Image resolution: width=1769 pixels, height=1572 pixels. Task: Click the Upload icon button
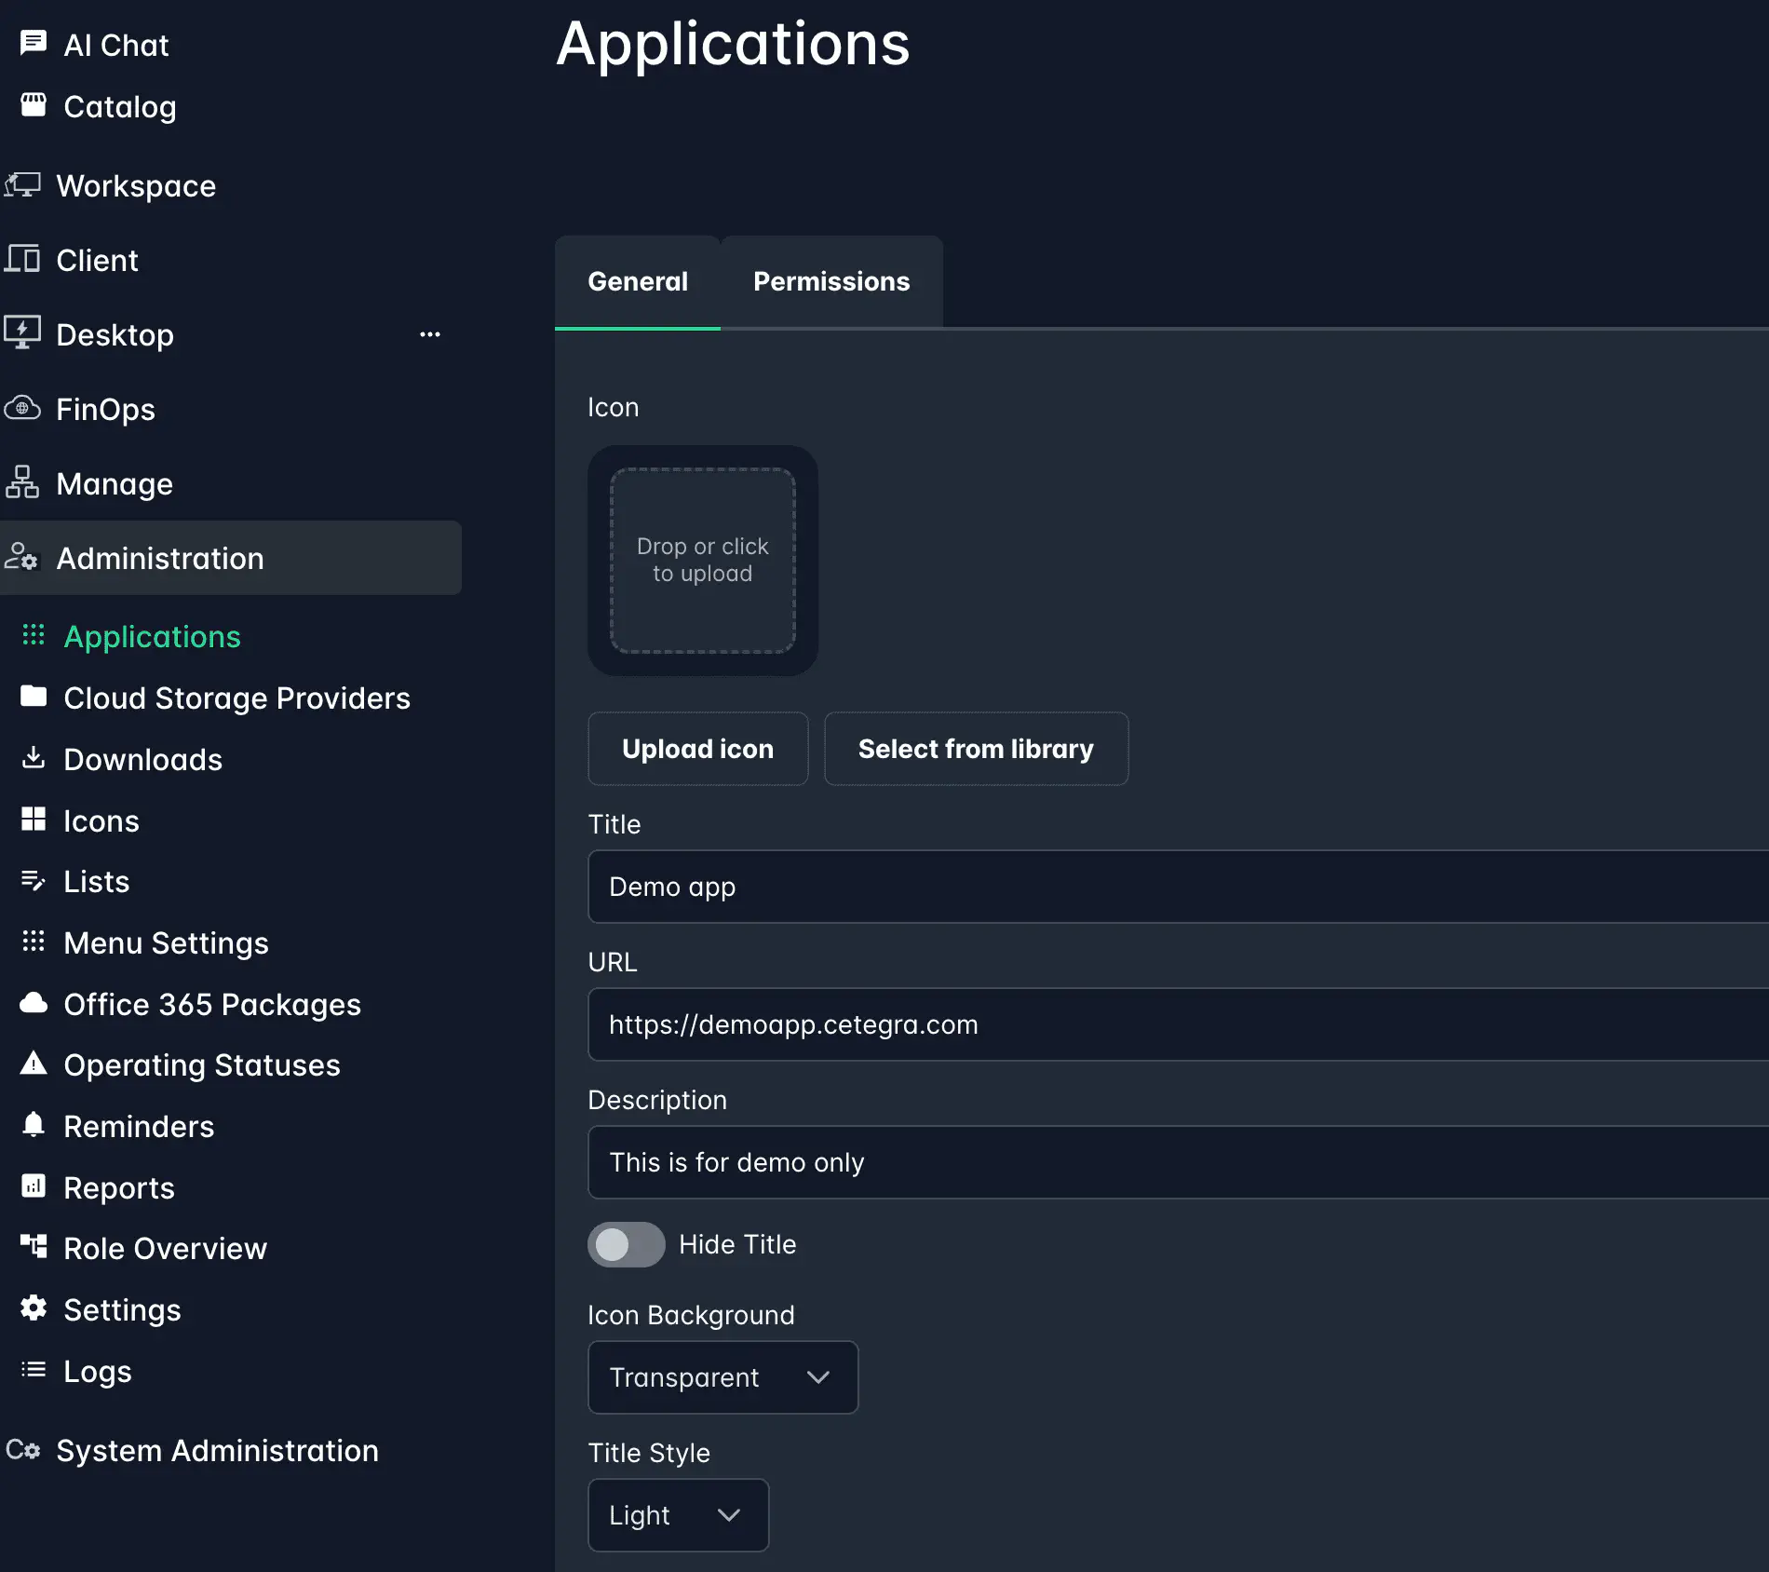point(697,749)
